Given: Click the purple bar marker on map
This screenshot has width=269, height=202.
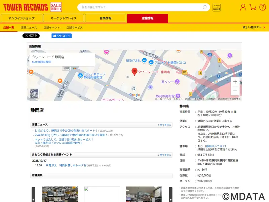Looking at the screenshot, I should (x=230, y=56).
